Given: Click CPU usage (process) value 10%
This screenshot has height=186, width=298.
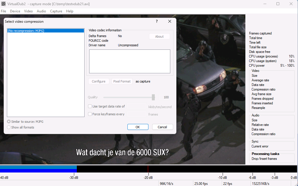Looking at the screenshot, I should (x=292, y=56).
